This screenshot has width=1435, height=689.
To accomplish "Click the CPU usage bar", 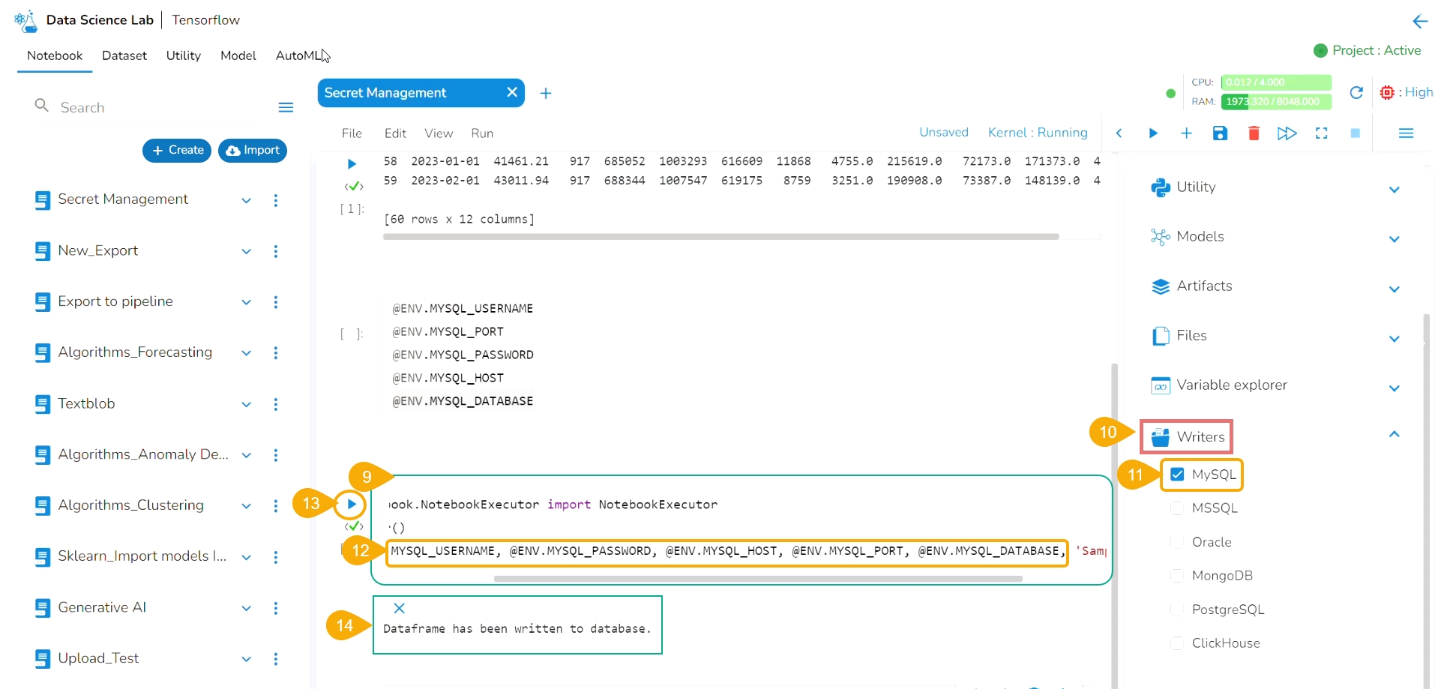I will (1276, 82).
